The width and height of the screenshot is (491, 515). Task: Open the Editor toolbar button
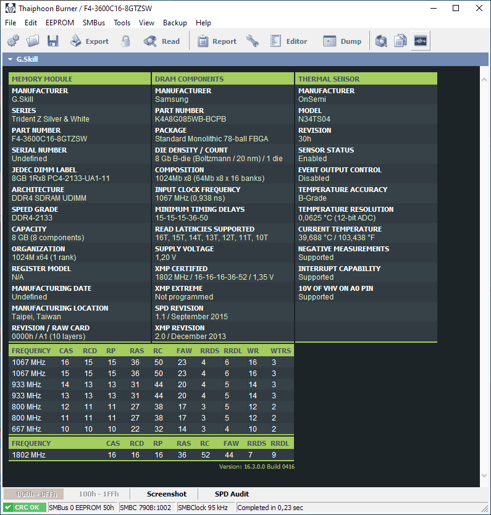[x=288, y=41]
